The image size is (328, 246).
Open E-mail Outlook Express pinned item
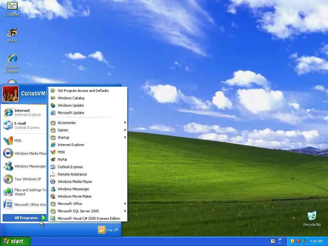click(24, 125)
